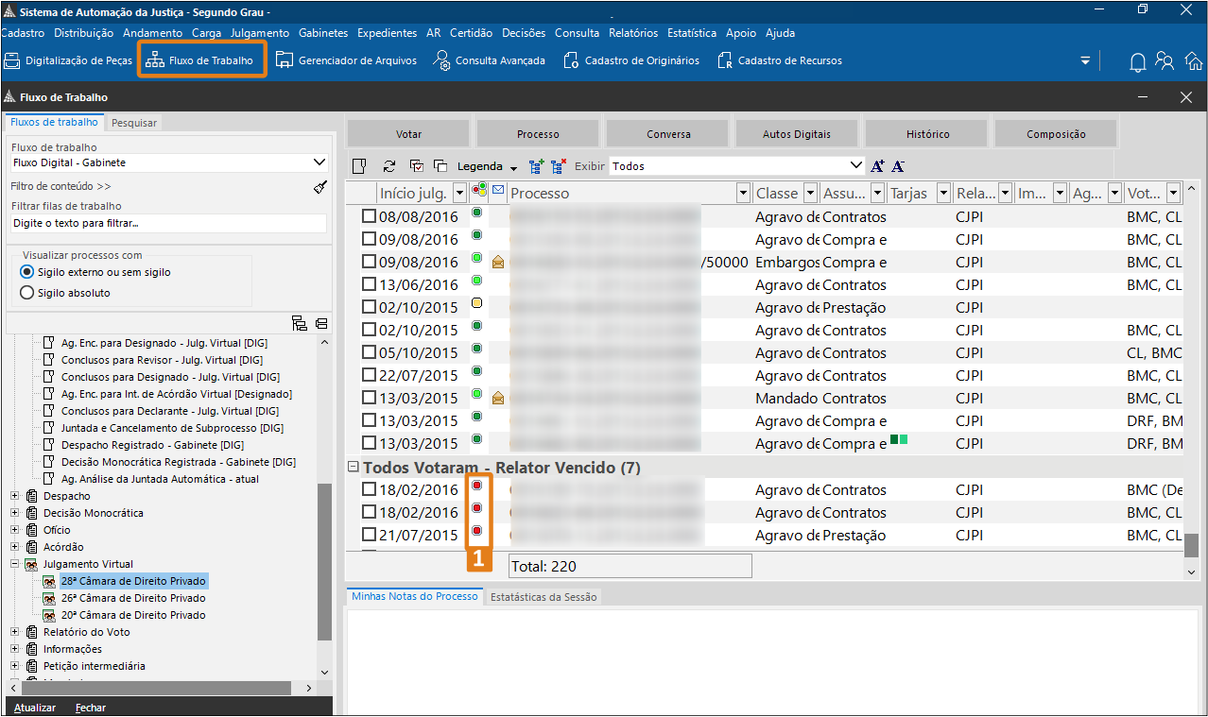
Task: Collapse the Julgamento Virtual tree node
Action: point(15,564)
